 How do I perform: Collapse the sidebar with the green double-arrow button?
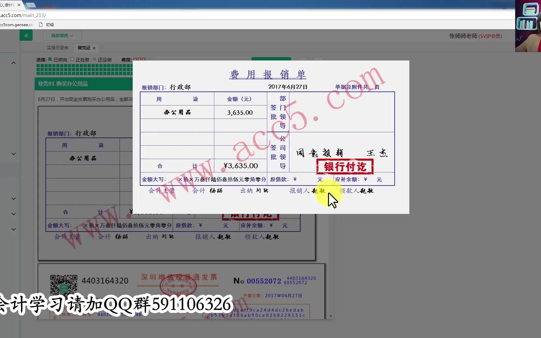26,36
